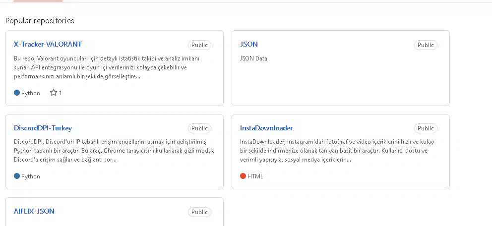Click the "JSON Data" description text

point(253,58)
